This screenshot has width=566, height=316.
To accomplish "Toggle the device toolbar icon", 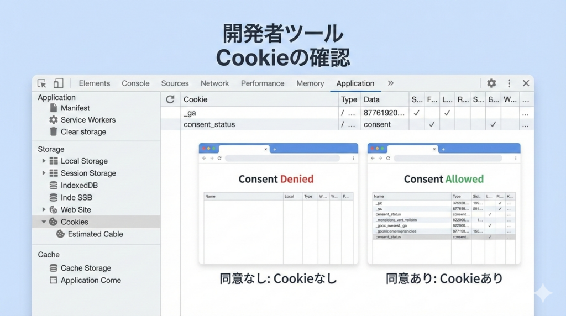I will (x=58, y=83).
